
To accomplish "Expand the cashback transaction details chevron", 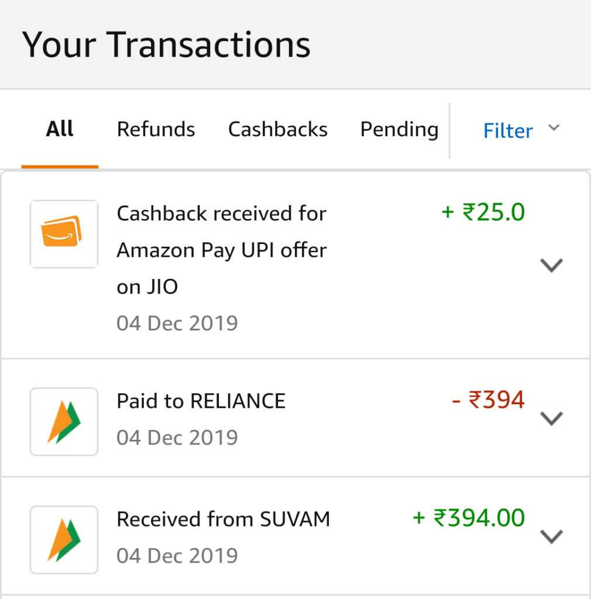I will coord(551,265).
